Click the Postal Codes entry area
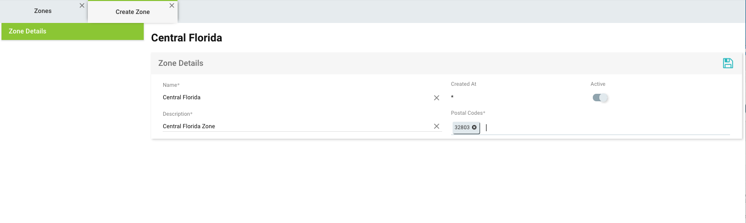746x223 pixels. pyautogui.click(x=599, y=128)
